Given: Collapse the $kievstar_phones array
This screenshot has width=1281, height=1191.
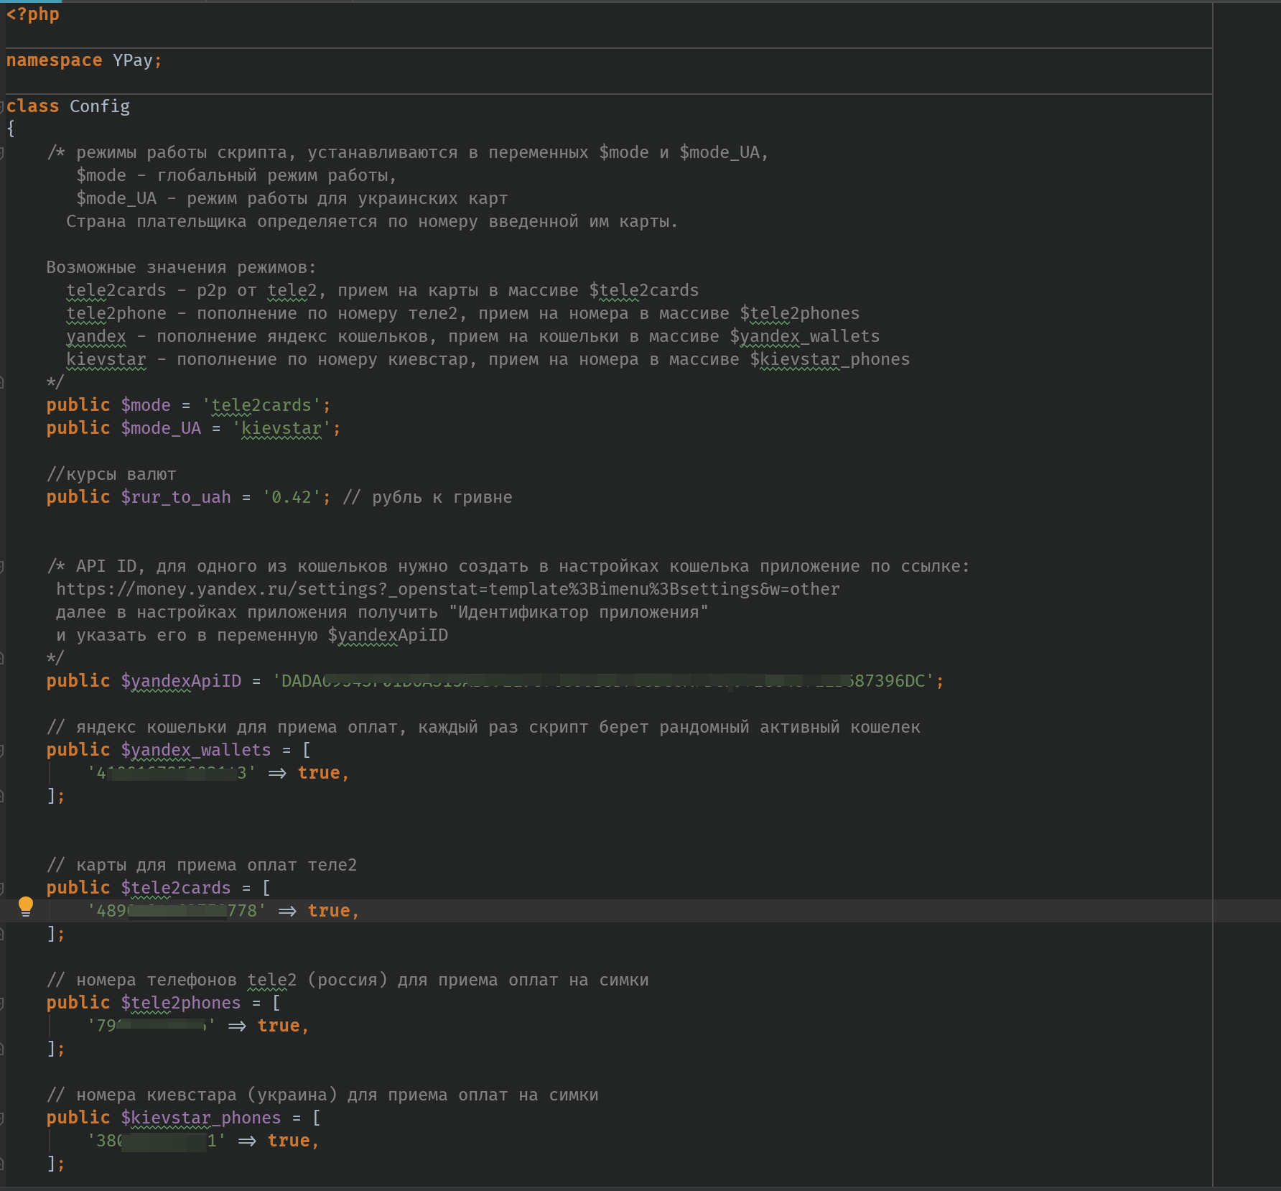Looking at the screenshot, I should pos(2,1118).
